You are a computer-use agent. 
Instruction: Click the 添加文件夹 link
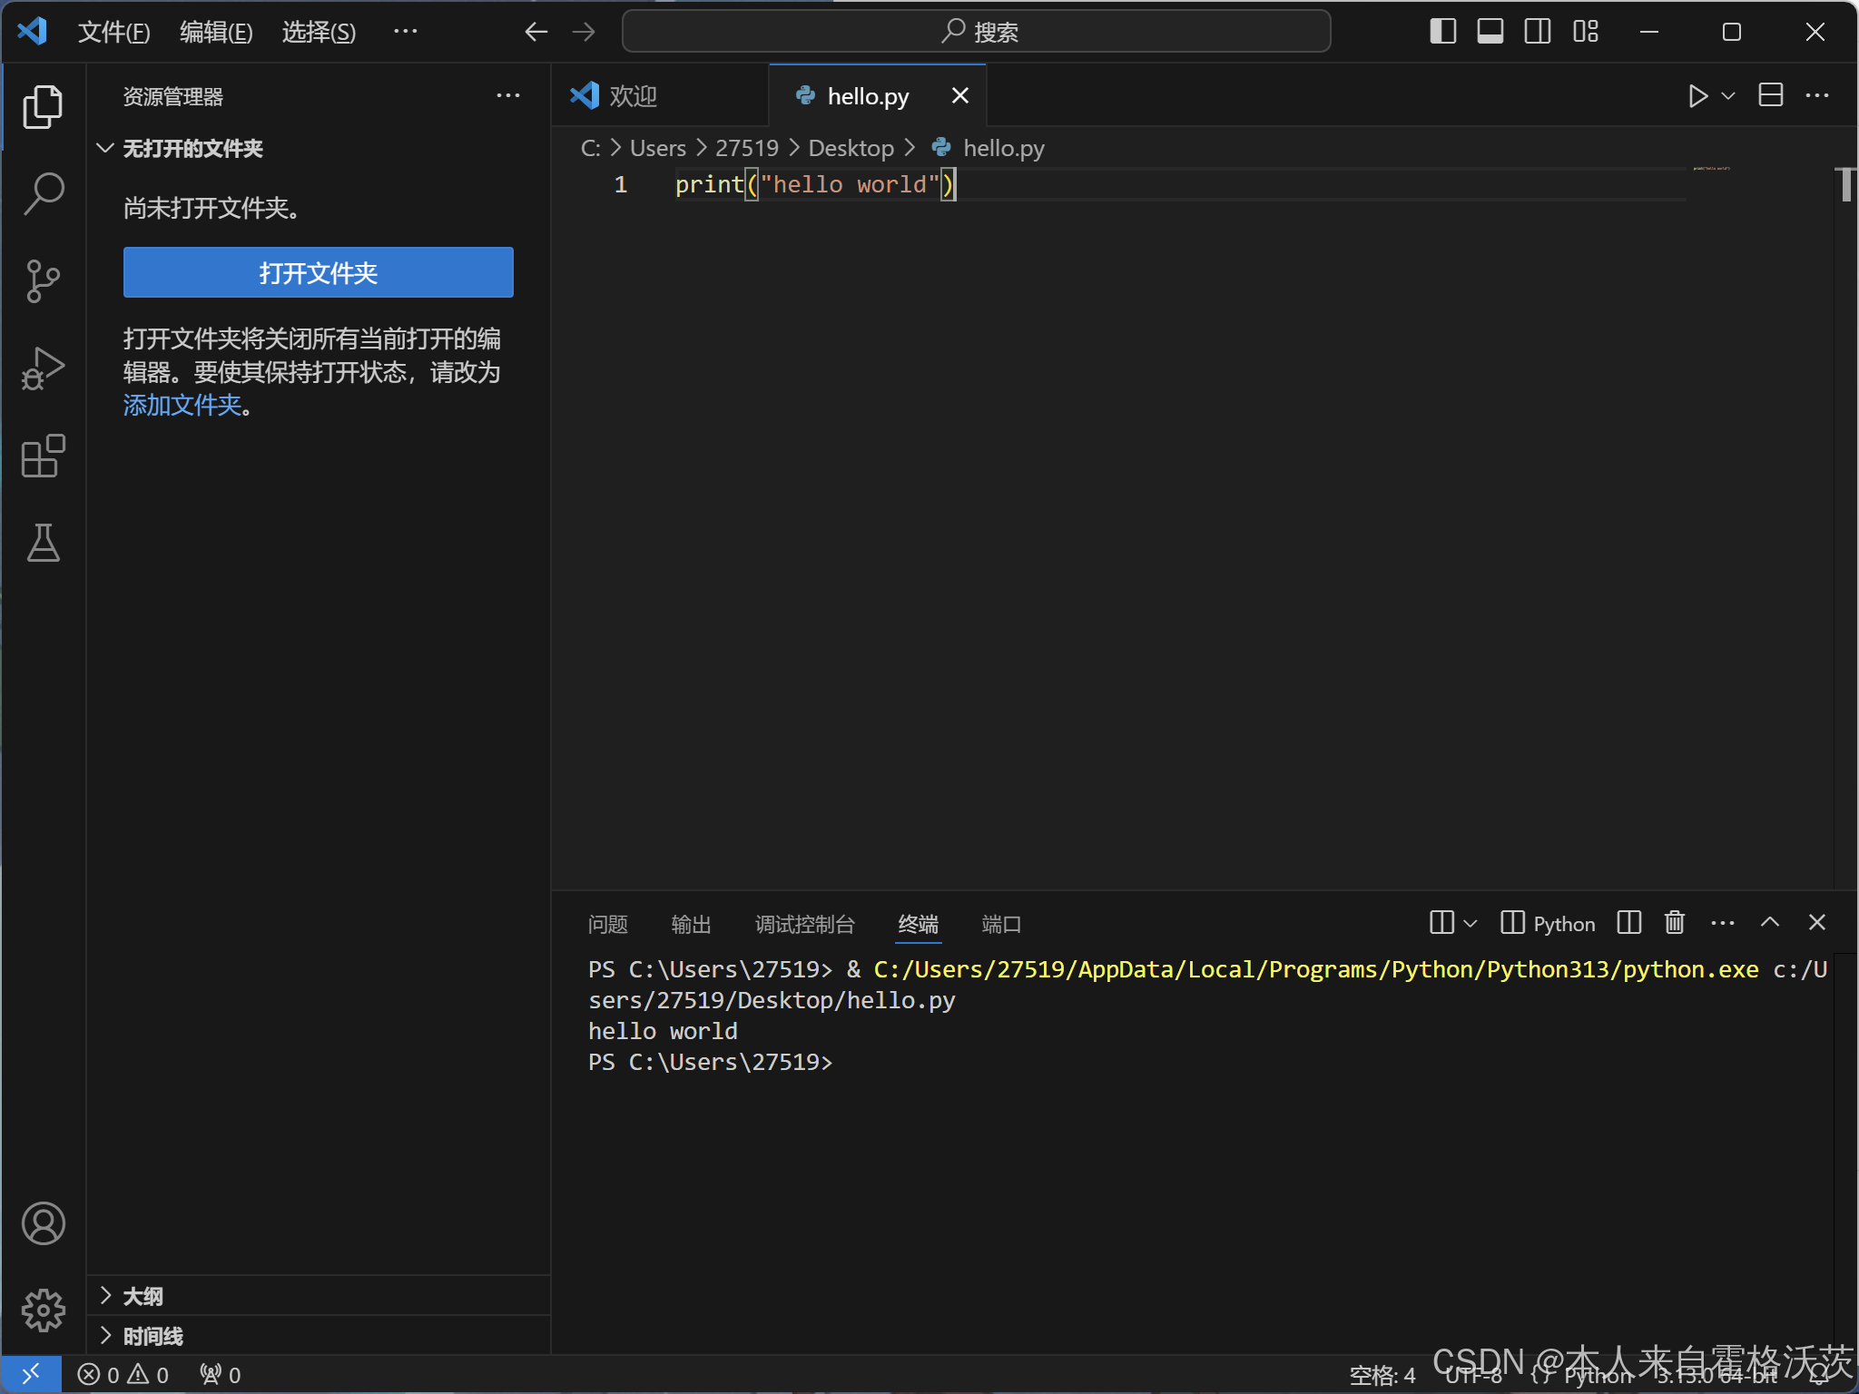[x=182, y=405]
